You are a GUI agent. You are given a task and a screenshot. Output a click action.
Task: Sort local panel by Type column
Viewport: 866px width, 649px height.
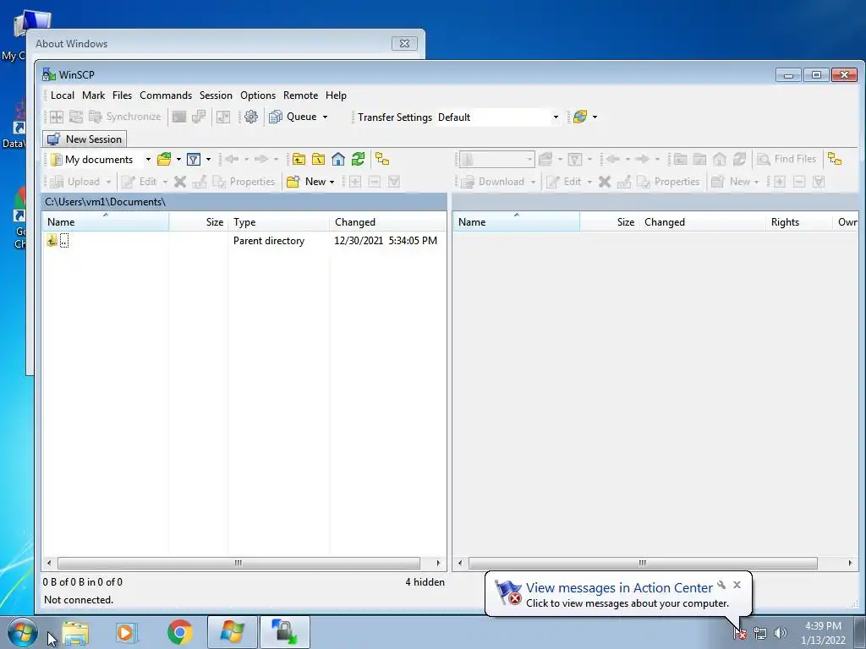pyautogui.click(x=278, y=222)
